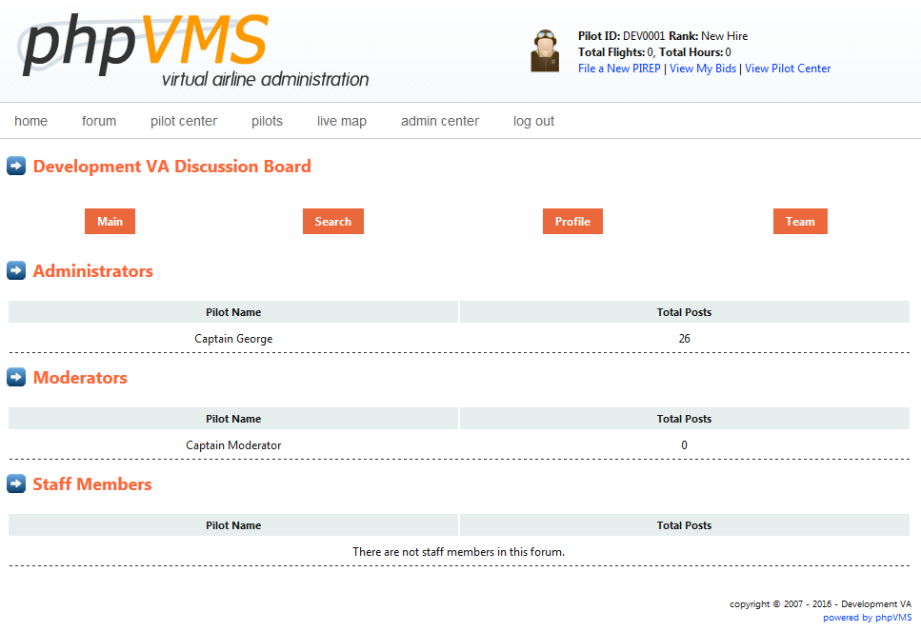
Task: Click the Search forum button
Action: click(x=333, y=222)
